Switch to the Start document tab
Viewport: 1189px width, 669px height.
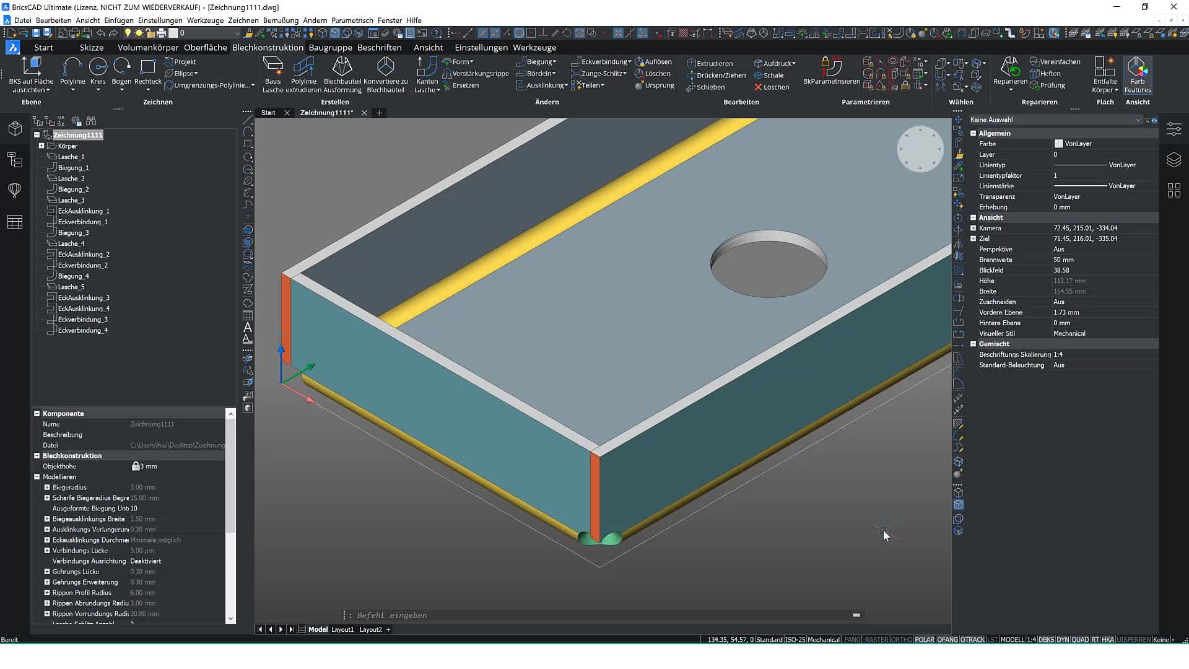pyautogui.click(x=268, y=113)
